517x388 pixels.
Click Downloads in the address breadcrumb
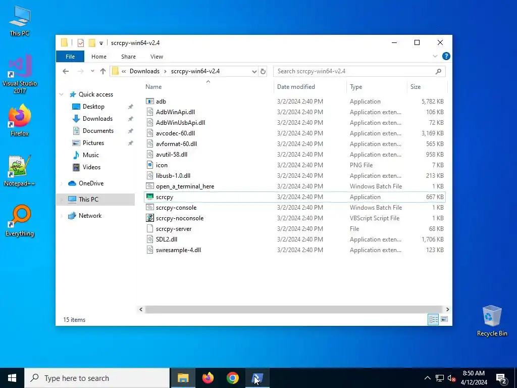[x=144, y=71]
